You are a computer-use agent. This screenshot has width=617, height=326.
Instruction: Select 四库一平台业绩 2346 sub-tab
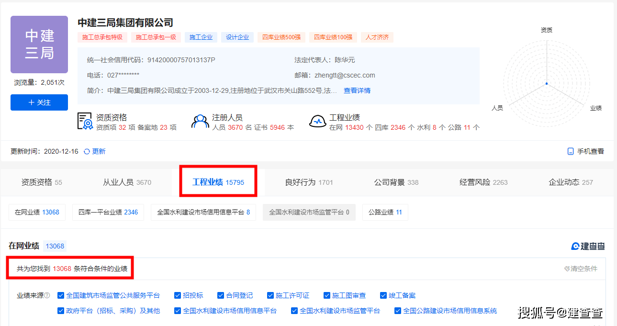pyautogui.click(x=108, y=212)
